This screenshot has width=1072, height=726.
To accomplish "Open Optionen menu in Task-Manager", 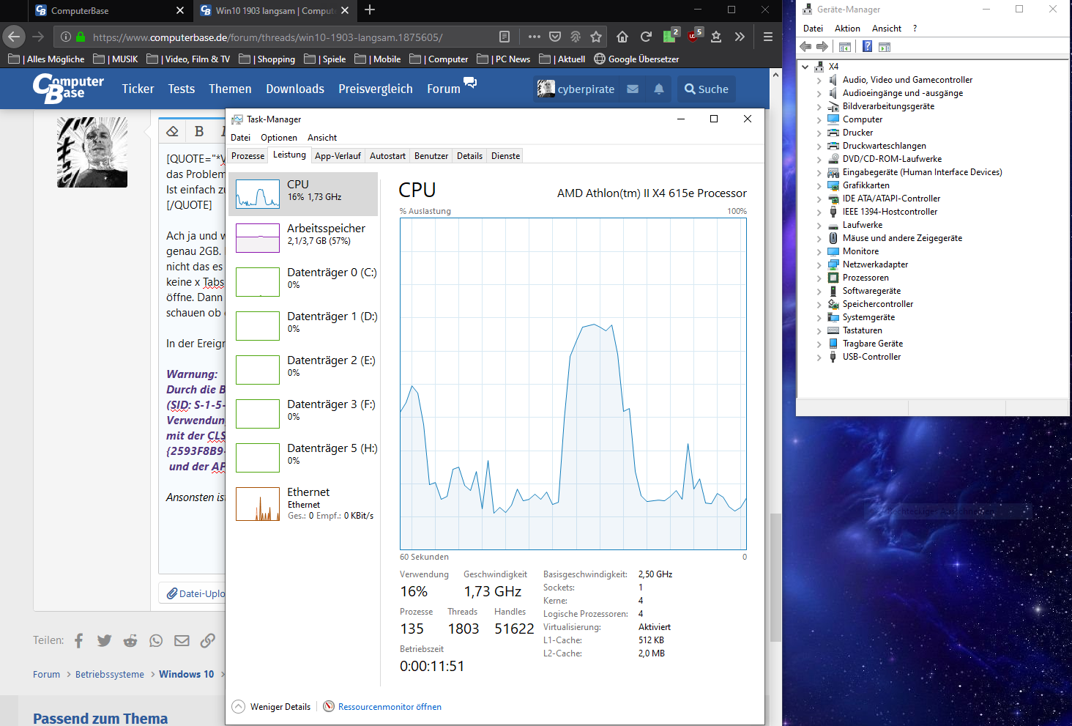I will [x=279, y=138].
